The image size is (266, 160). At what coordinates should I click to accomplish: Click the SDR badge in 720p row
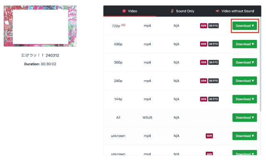(204, 26)
